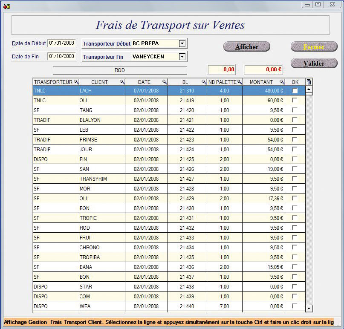Maximize the Frais de Transport window

pyautogui.click(x=318, y=4)
